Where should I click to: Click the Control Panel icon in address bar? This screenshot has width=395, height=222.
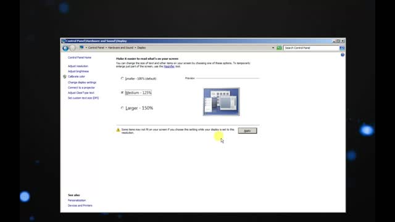(81, 47)
